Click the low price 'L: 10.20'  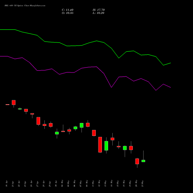click(x=98, y=13)
